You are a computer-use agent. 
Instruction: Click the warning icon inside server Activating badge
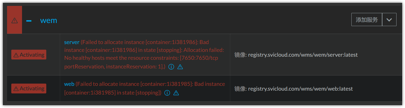(x=16, y=55)
